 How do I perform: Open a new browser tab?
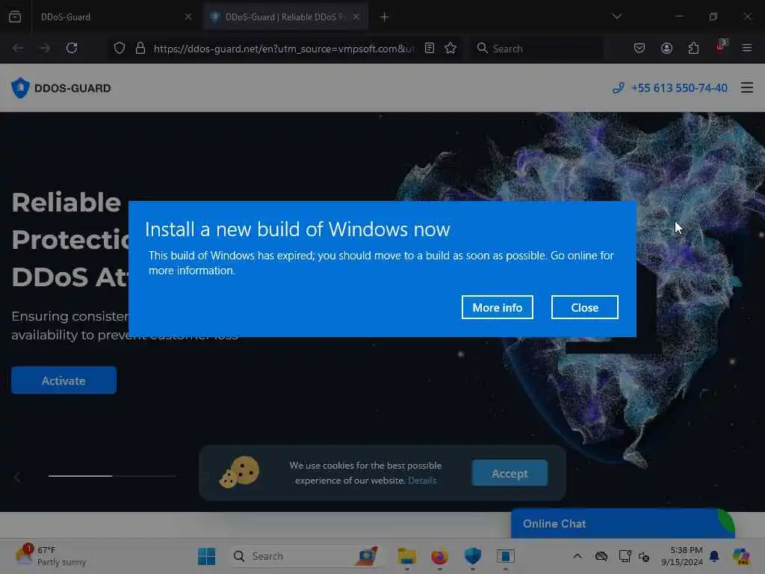click(x=384, y=17)
